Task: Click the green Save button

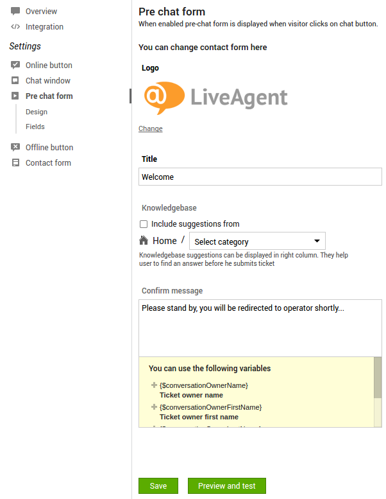Action: (x=158, y=486)
